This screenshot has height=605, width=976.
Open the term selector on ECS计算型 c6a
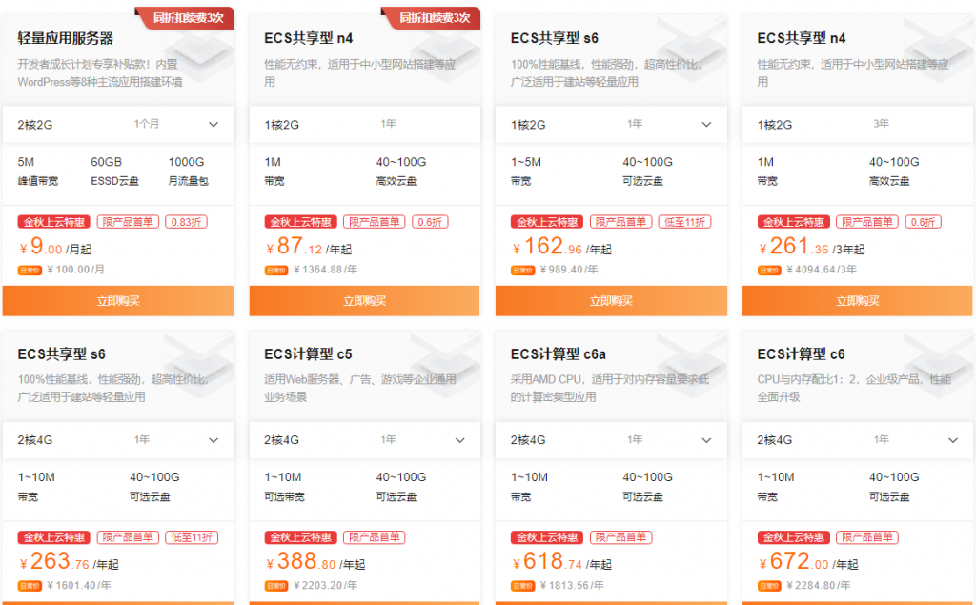706,440
